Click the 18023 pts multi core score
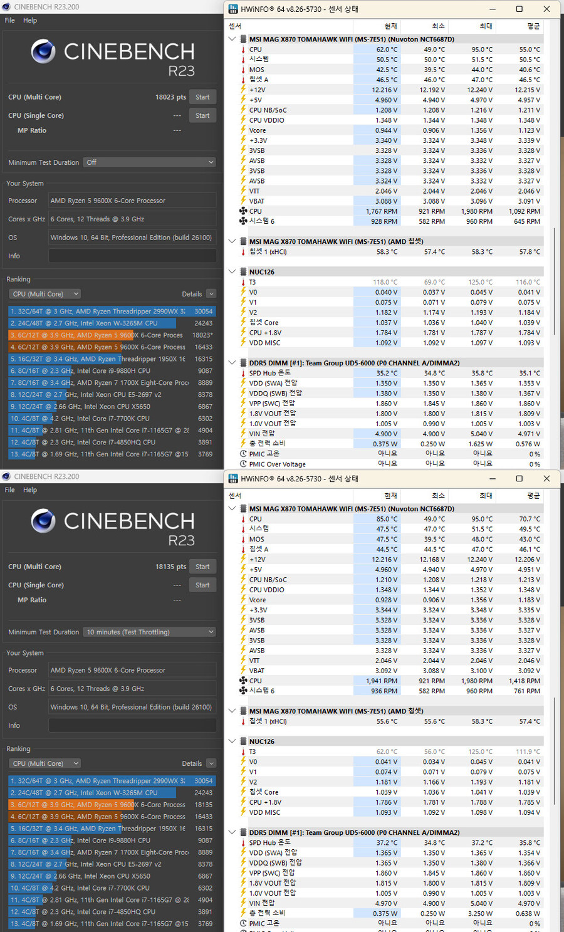 [170, 97]
